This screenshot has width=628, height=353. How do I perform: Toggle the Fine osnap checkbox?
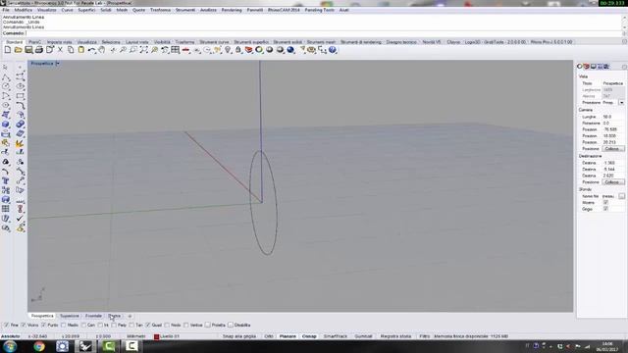6,325
